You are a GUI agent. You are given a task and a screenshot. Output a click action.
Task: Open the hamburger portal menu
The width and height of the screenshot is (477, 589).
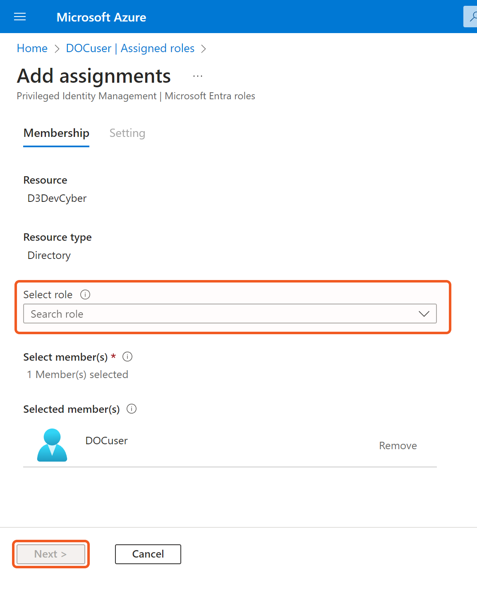tap(20, 17)
